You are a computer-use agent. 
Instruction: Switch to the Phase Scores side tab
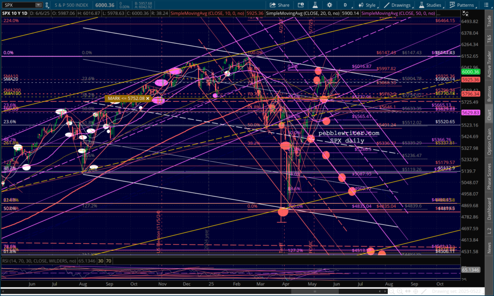pyautogui.click(x=489, y=177)
